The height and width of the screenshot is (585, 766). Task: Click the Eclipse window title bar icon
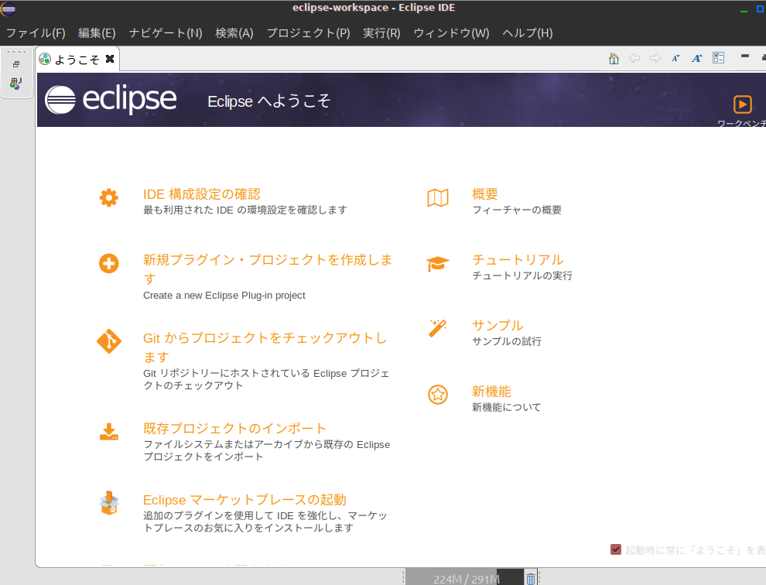coord(9,9)
